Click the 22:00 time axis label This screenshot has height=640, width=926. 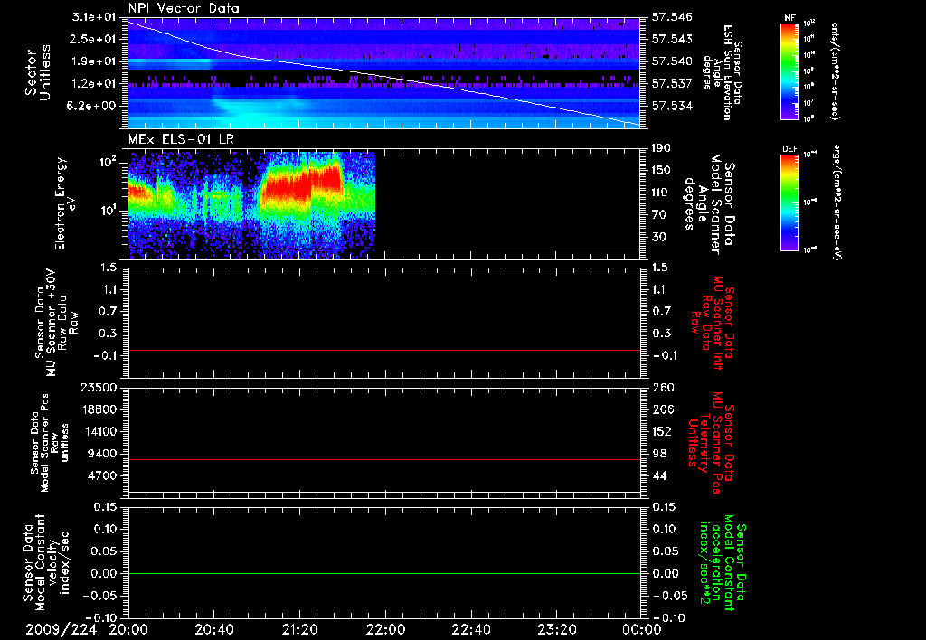tap(385, 630)
